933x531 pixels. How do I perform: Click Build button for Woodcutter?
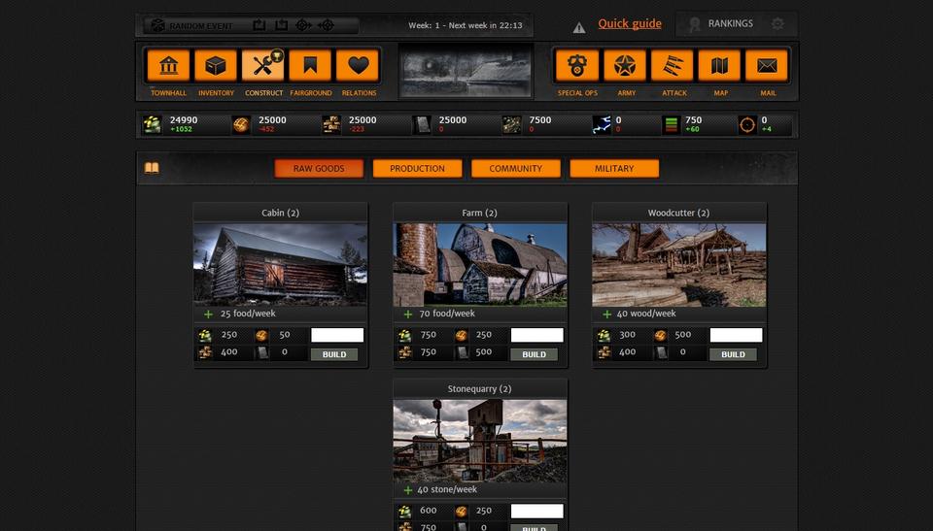[x=733, y=354]
